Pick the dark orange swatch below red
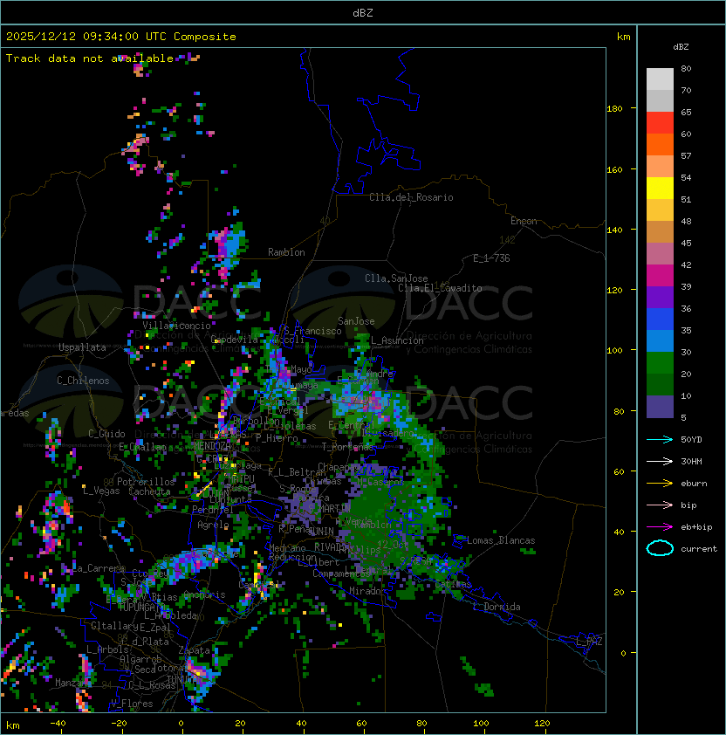 [660, 144]
